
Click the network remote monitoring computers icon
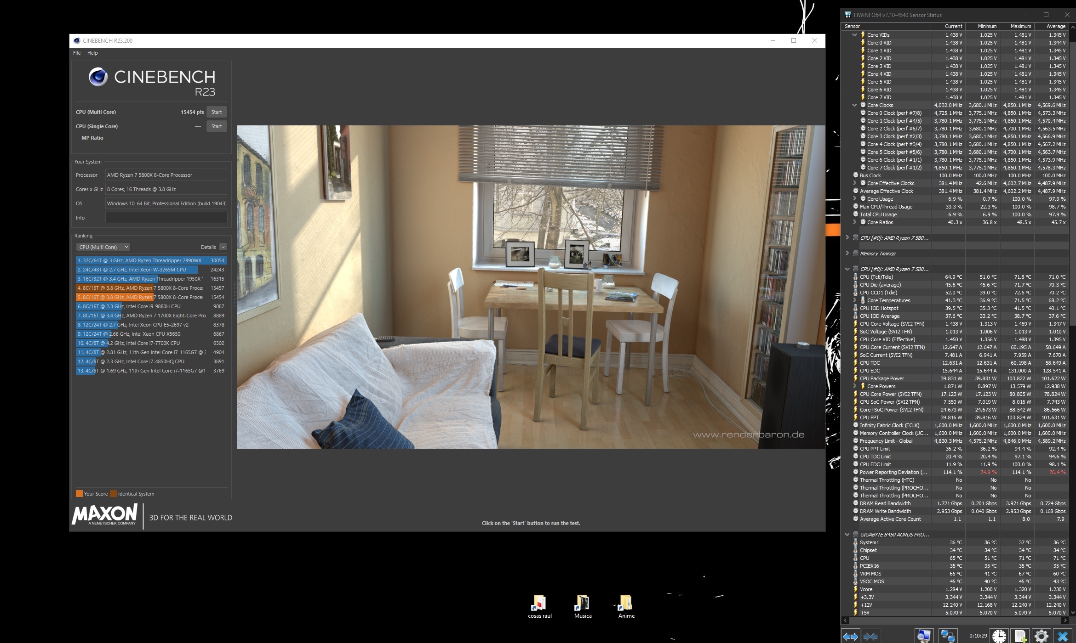click(948, 636)
